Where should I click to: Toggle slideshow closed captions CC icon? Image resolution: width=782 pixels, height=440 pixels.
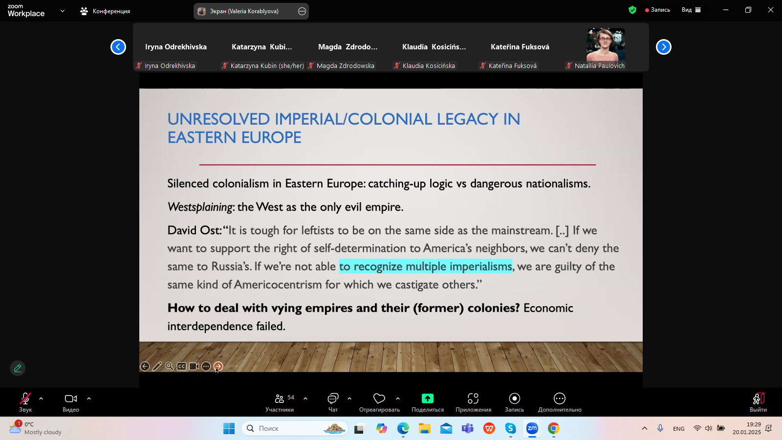pos(181,366)
